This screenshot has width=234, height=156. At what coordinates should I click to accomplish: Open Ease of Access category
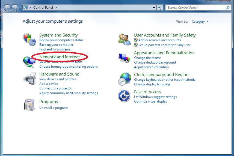tap(147, 92)
